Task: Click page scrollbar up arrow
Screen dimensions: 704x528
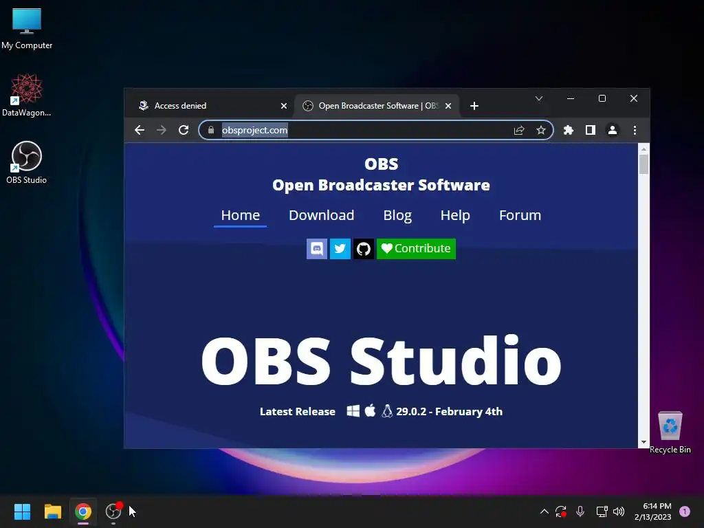Action: 643,148
